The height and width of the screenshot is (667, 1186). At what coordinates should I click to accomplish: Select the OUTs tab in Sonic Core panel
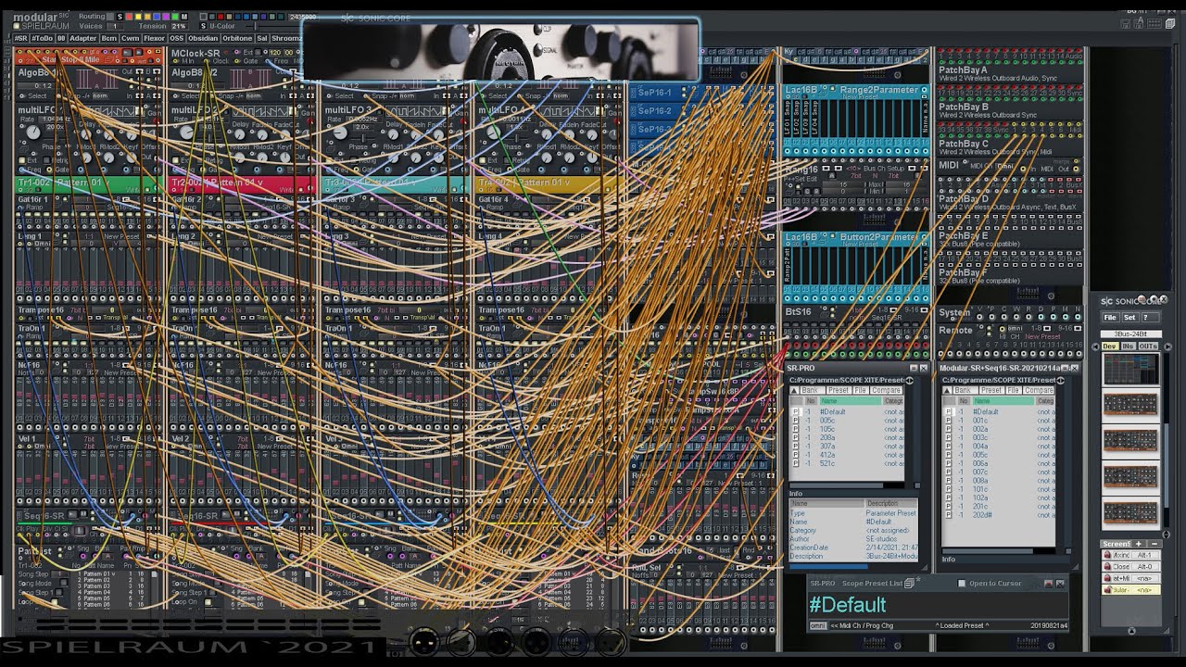[x=1148, y=346]
